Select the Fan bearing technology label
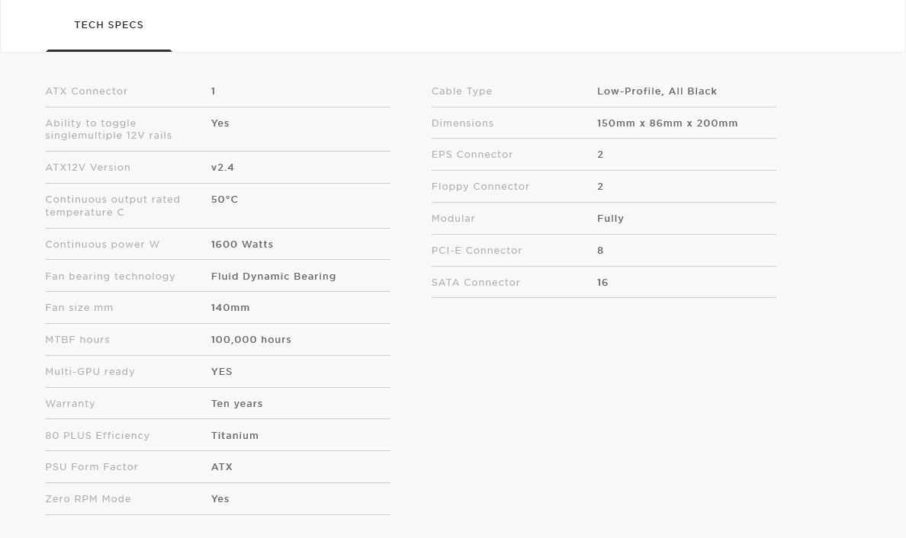 (x=110, y=277)
